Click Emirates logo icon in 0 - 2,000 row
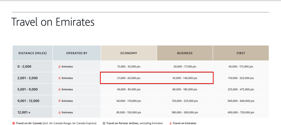 pos(60,67)
